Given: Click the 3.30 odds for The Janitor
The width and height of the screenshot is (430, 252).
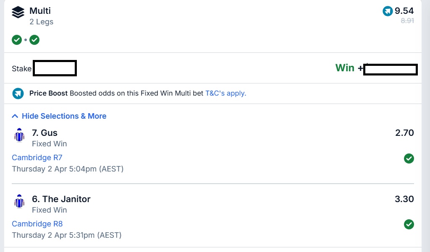Looking at the screenshot, I should coord(404,199).
